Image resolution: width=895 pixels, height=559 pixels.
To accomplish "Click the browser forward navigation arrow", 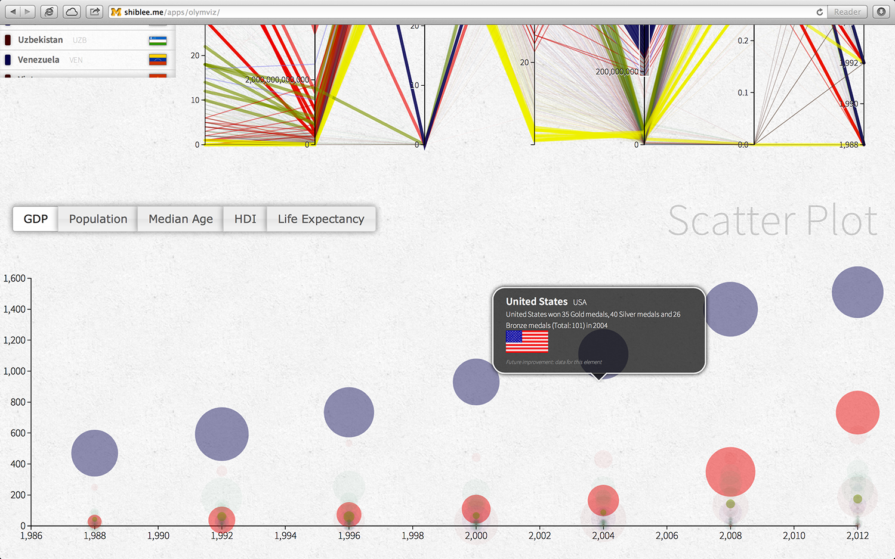I will tap(27, 11).
